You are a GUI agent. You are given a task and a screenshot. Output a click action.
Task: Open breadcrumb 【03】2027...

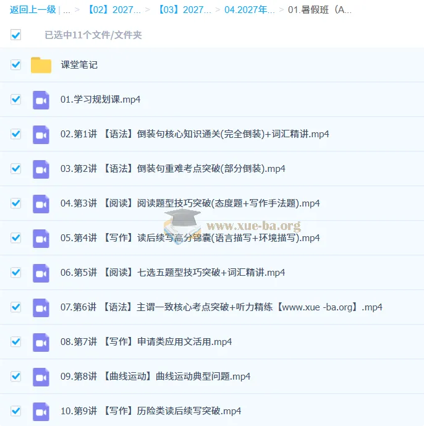(x=184, y=10)
